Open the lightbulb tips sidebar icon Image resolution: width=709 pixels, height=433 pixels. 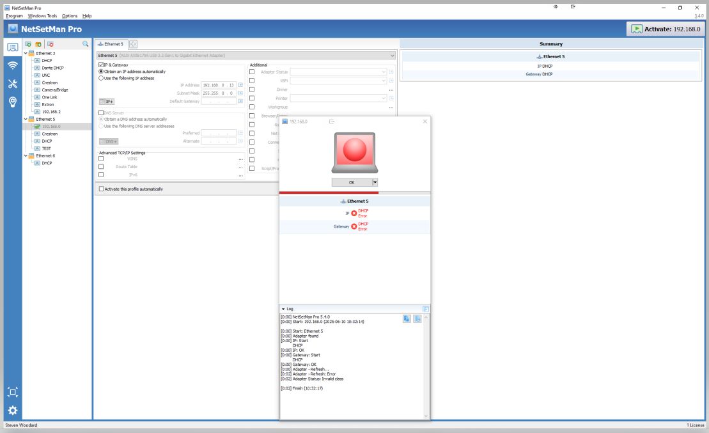tap(13, 102)
